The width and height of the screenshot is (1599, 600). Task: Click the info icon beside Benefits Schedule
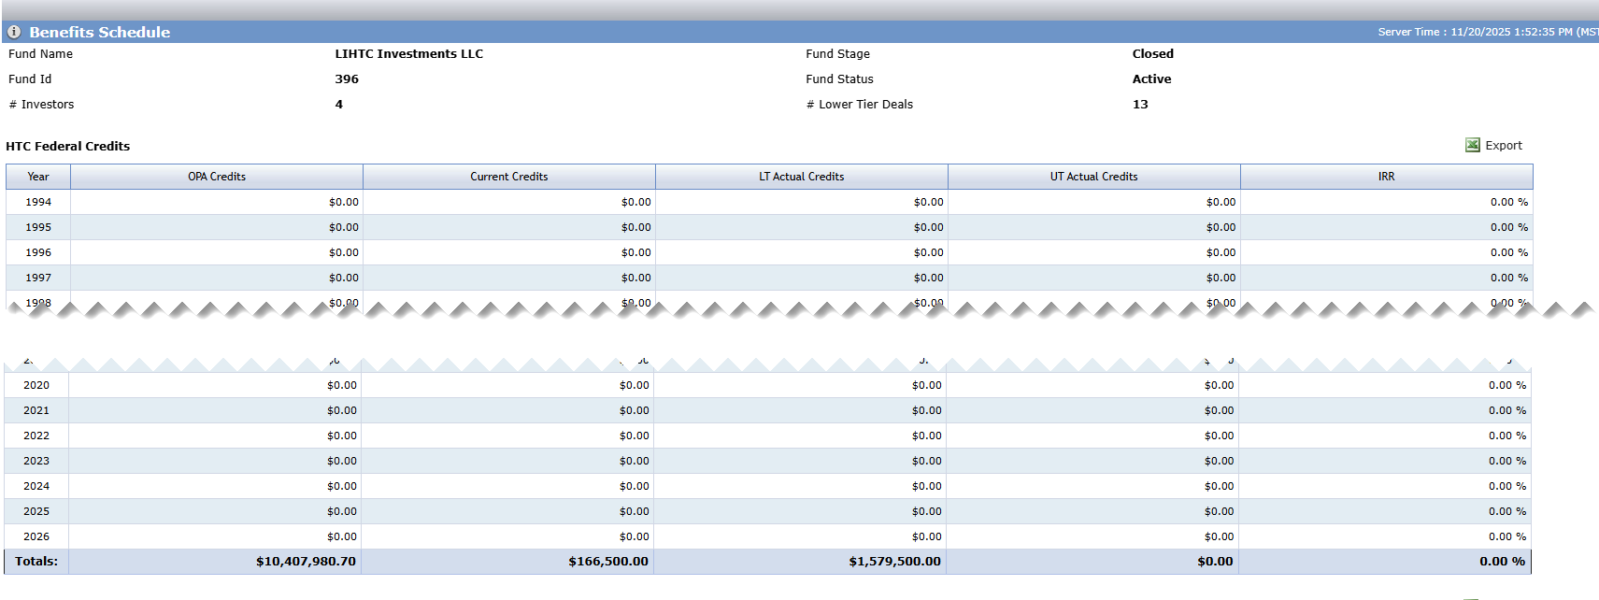pos(14,32)
